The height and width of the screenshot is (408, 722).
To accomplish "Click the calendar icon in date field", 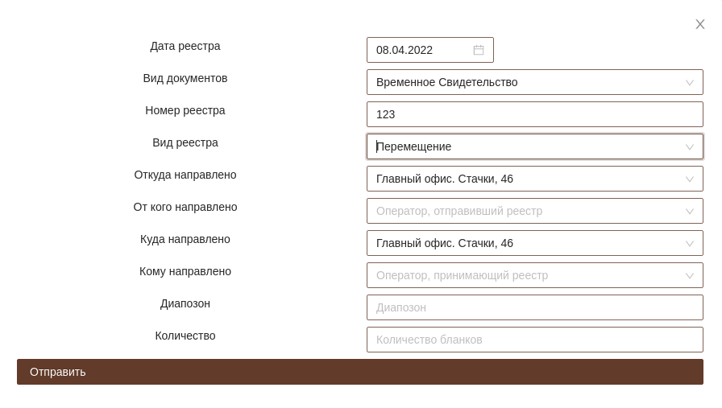I will point(479,50).
